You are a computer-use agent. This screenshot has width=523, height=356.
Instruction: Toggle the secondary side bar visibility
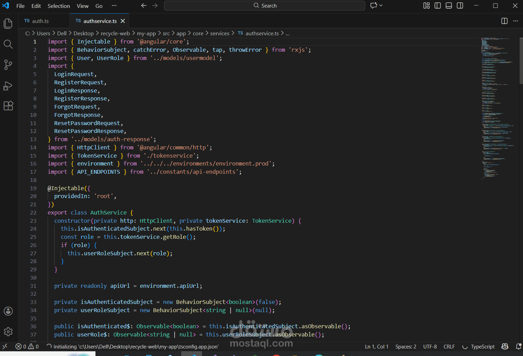click(x=460, y=5)
